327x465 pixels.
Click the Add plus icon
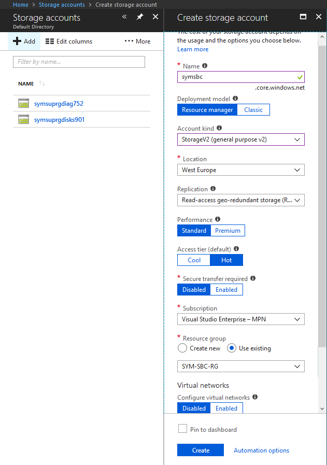coord(17,41)
